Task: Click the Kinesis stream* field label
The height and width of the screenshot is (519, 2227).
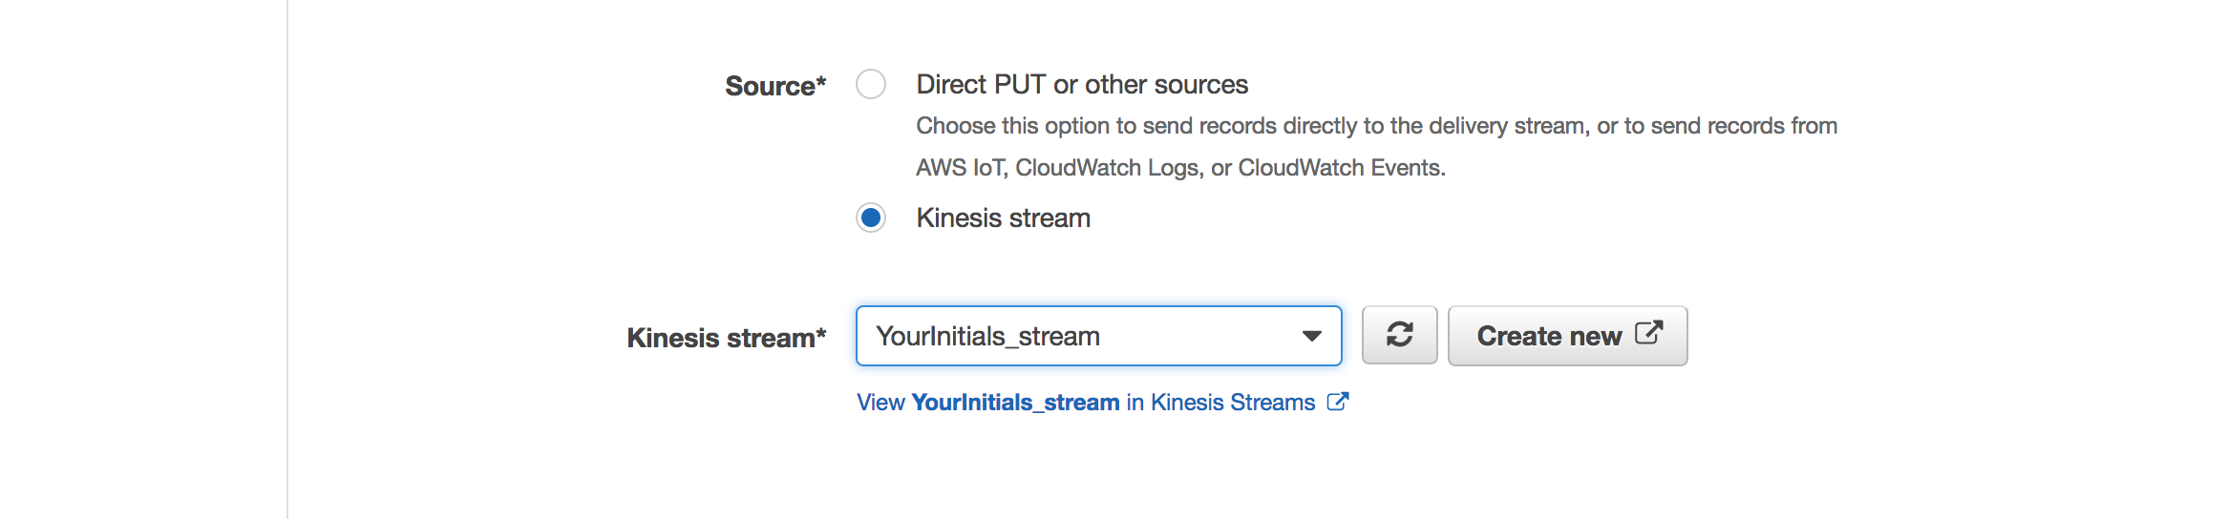Action: point(727,338)
